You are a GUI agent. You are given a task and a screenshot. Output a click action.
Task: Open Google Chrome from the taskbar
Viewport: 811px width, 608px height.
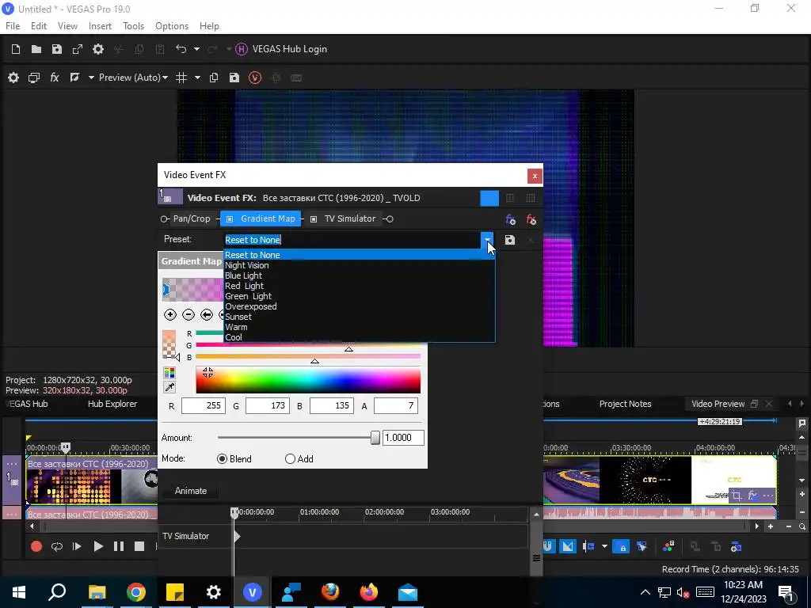(136, 592)
